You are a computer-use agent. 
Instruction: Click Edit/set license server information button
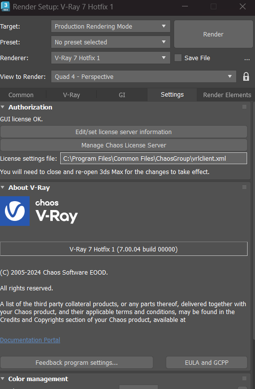coord(124,132)
